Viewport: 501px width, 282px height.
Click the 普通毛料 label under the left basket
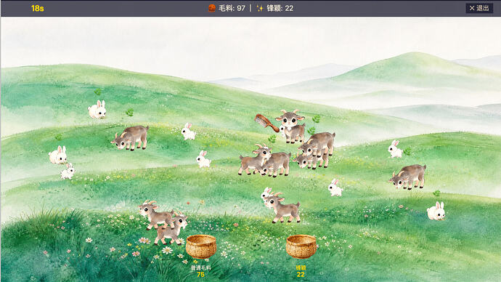click(200, 268)
